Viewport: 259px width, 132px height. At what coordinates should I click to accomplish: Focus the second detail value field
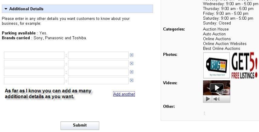(98, 64)
